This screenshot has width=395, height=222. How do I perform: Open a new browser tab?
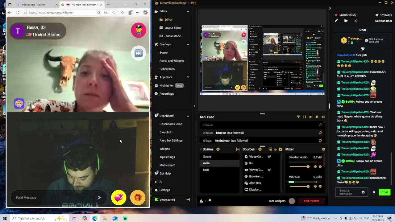click(108, 5)
